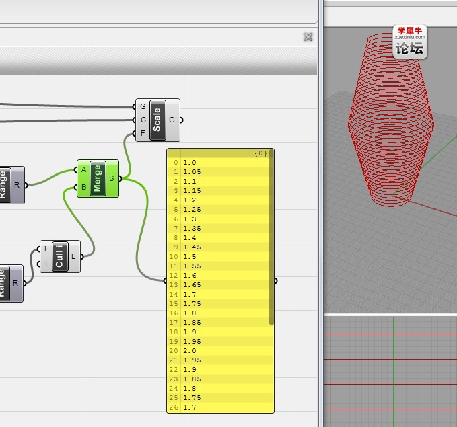Select panel row 8 value 1.4
The width and height of the screenshot is (457, 427).
tap(218, 237)
